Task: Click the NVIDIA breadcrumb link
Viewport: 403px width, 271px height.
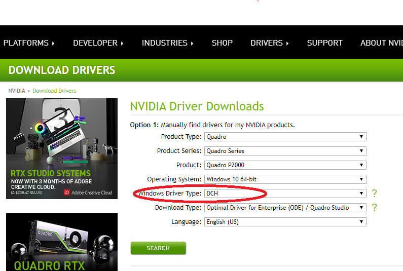Action: [16, 91]
